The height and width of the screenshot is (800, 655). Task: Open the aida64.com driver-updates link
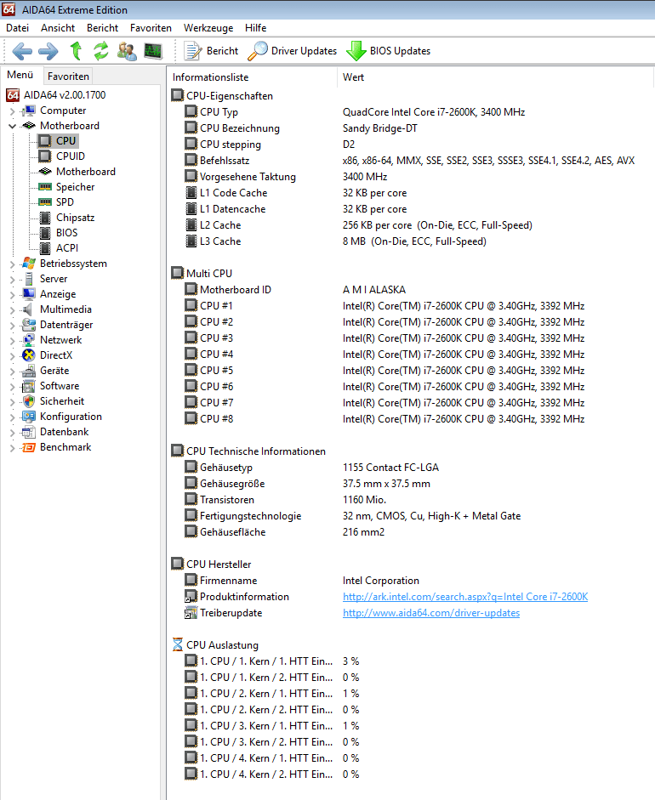pos(431,613)
